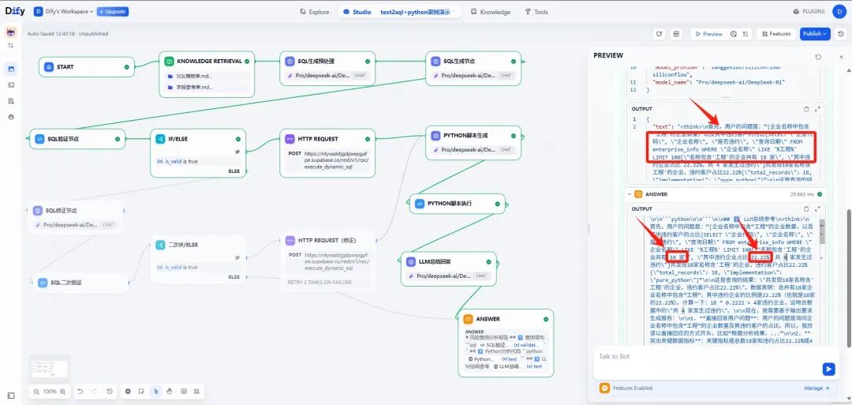This screenshot has width=852, height=405.
Task: Open the app avatar icon in sidebar
Action: pos(11,32)
